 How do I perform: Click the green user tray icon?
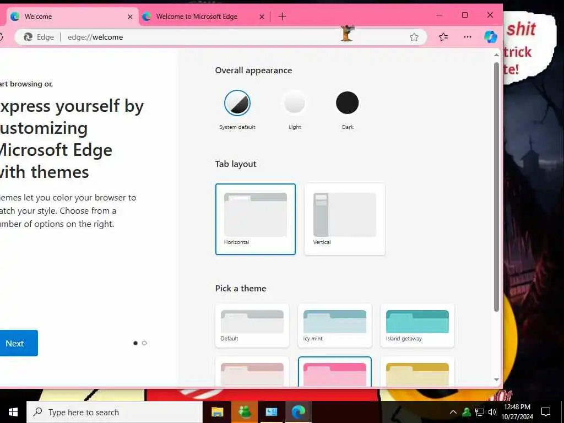tap(467, 412)
